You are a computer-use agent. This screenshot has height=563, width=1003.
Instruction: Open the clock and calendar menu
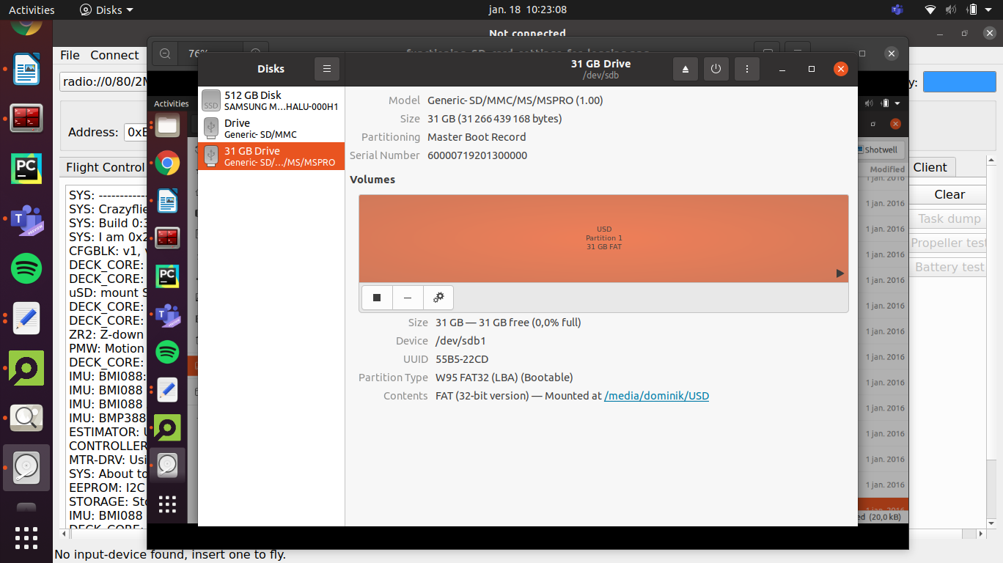[527, 10]
